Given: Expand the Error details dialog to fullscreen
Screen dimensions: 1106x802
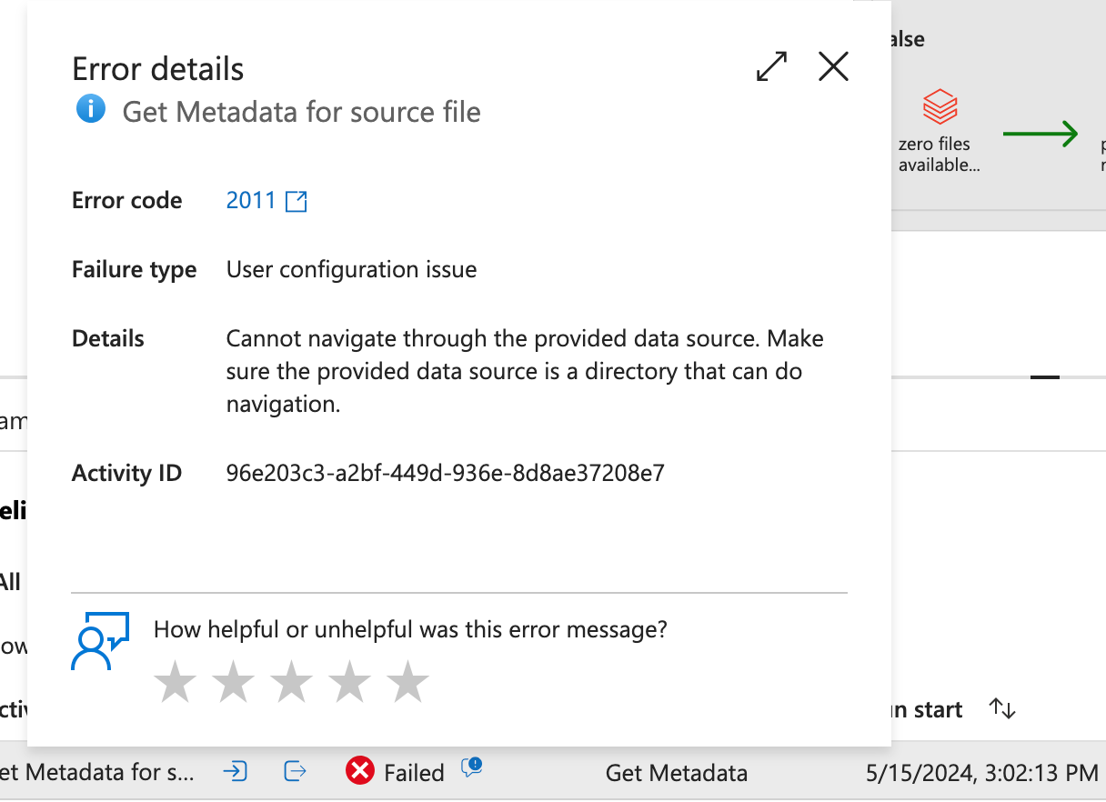Looking at the screenshot, I should pyautogui.click(x=771, y=66).
